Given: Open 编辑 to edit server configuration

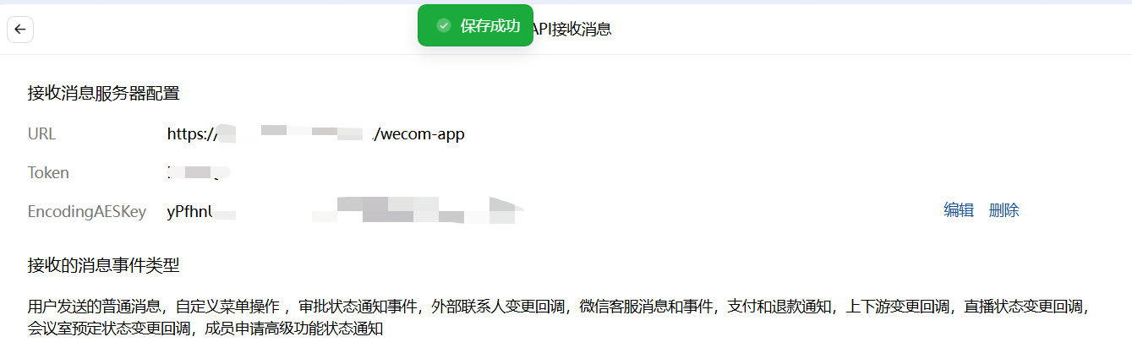Looking at the screenshot, I should pyautogui.click(x=959, y=210).
